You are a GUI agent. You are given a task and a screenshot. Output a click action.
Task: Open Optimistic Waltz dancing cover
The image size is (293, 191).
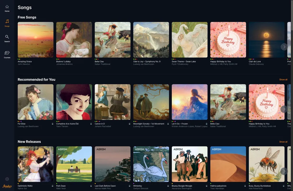35,164
